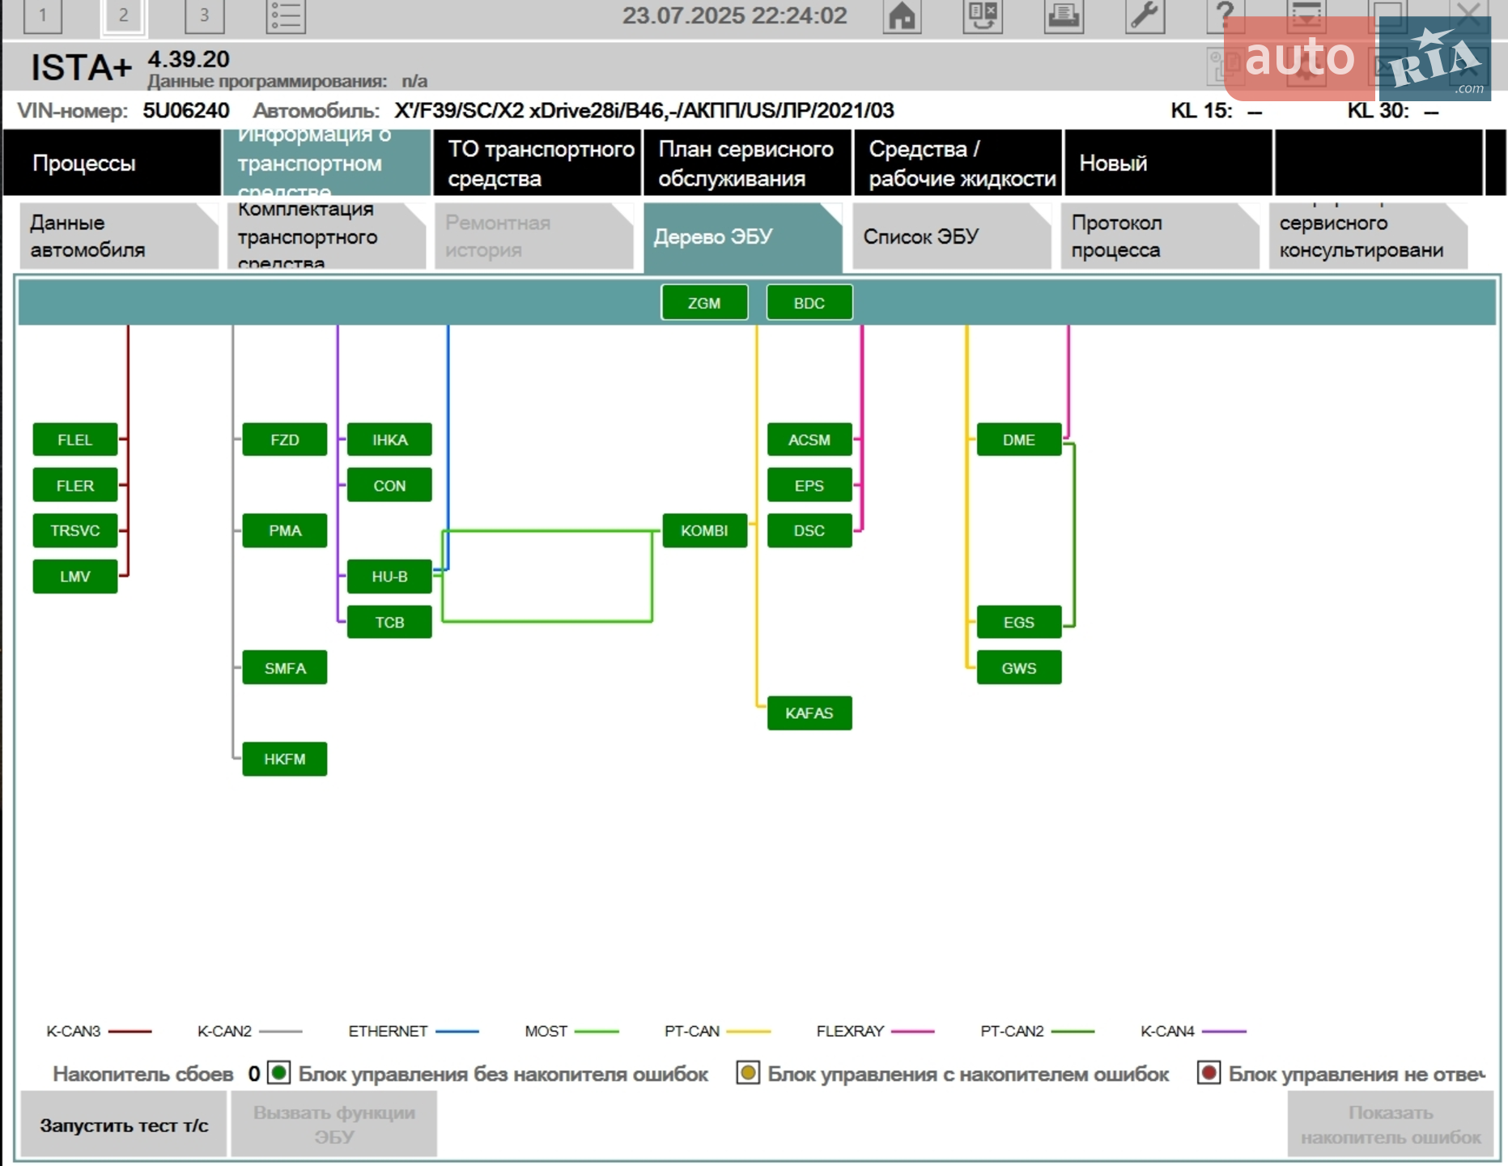The image size is (1508, 1166).
Task: Click the ZGM gateway unit button
Action: tap(704, 303)
